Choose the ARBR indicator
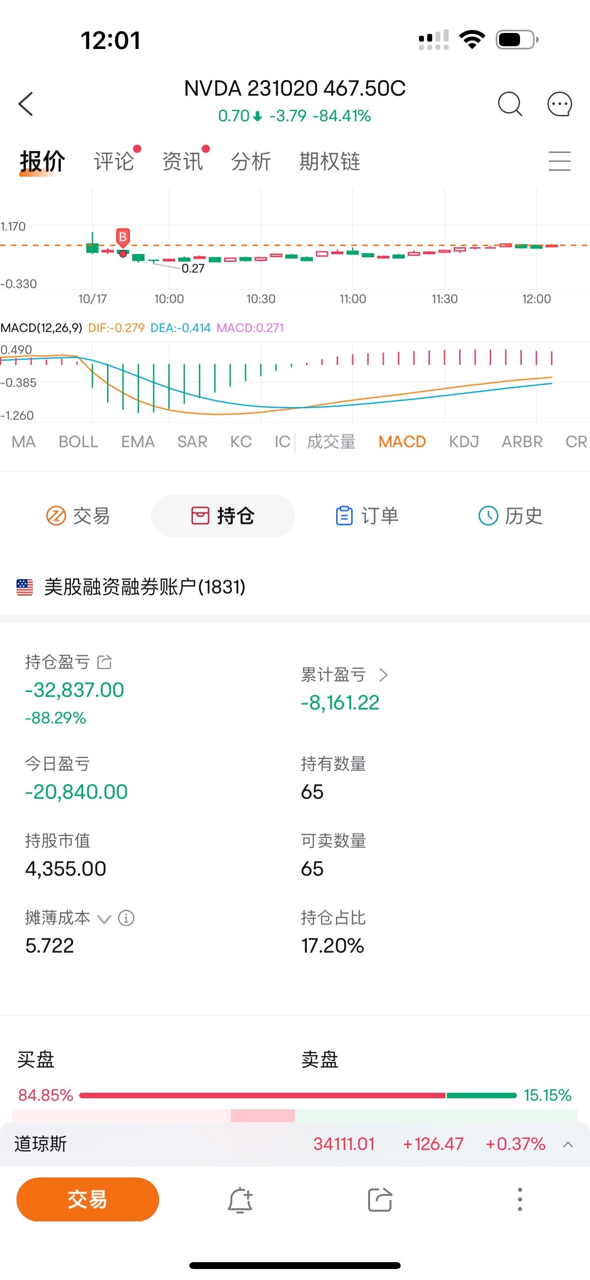The height and width of the screenshot is (1280, 590). click(x=522, y=441)
